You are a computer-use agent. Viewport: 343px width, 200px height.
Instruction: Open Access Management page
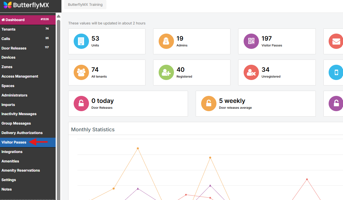coord(20,76)
